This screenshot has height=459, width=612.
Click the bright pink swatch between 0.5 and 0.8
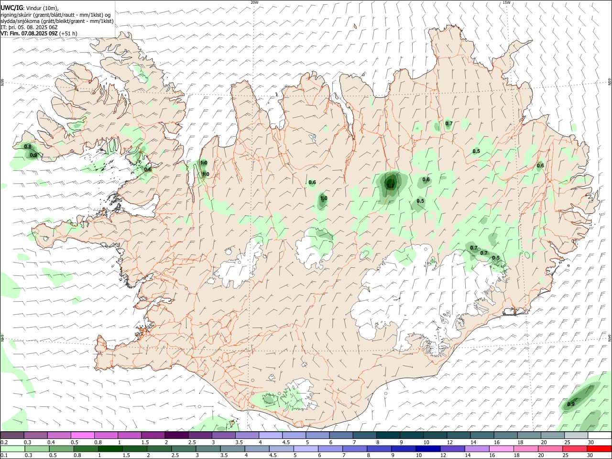[83, 436]
